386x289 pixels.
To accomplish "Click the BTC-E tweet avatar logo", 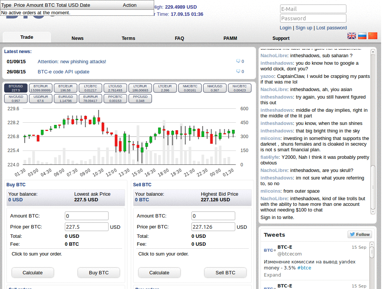I will point(270,250).
